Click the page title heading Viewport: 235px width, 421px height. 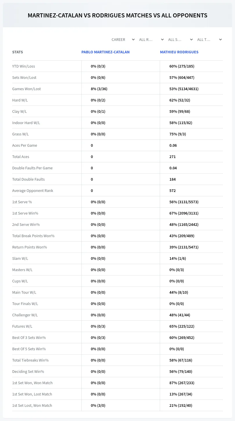117,15
